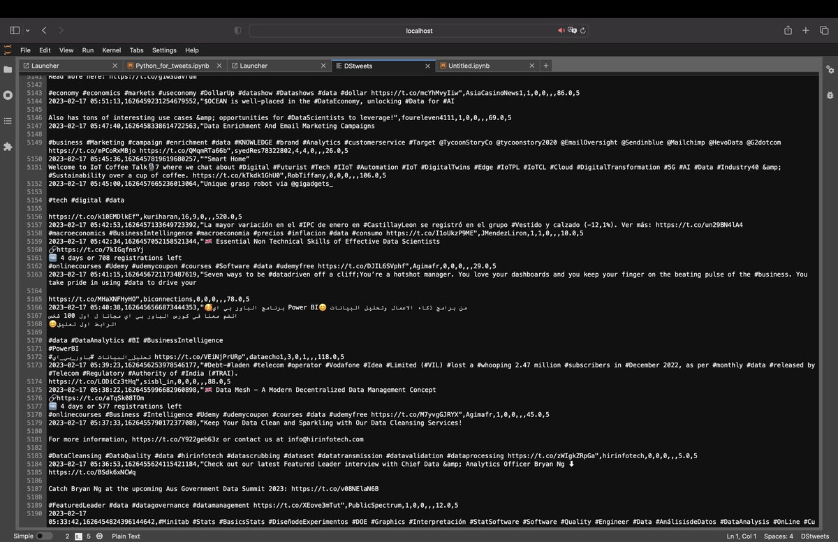
Task: Open the Settings menu
Action: (165, 50)
